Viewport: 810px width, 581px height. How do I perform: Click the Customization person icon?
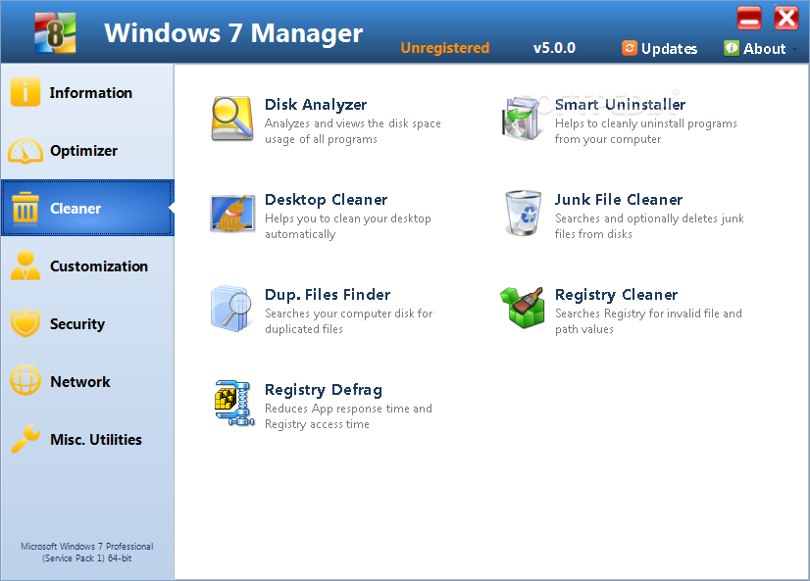tap(25, 266)
